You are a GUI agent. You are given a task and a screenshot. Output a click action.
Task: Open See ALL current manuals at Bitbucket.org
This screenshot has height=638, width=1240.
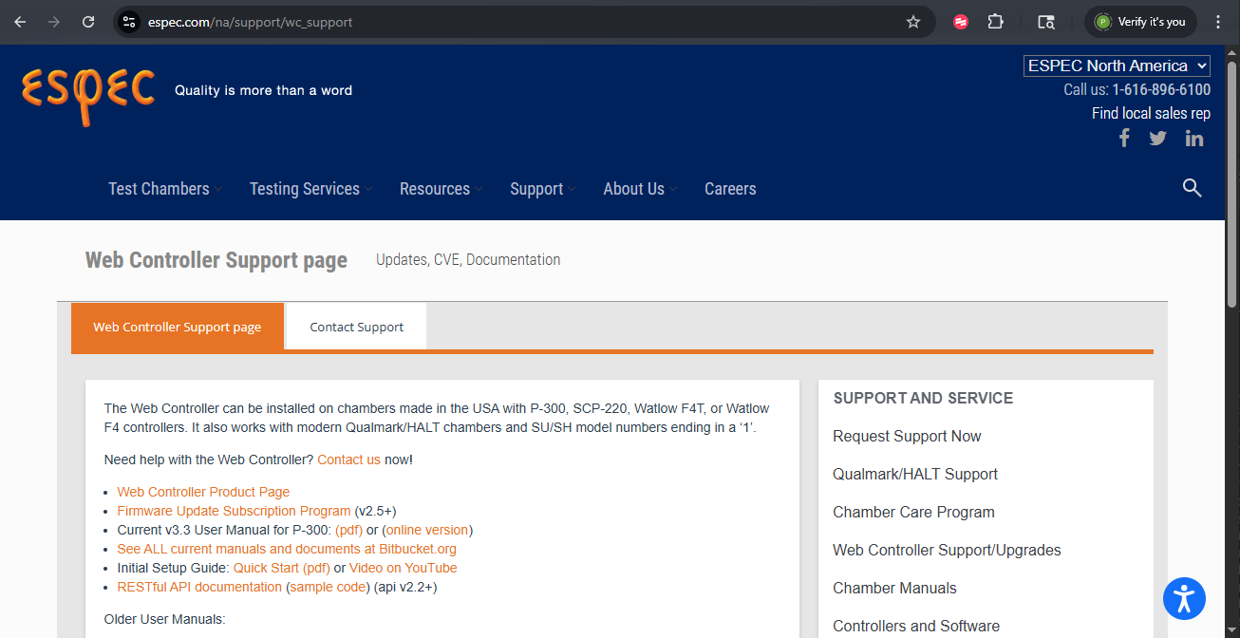(287, 549)
